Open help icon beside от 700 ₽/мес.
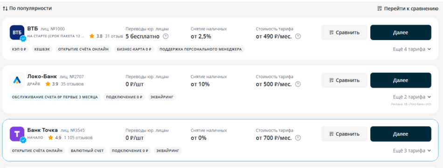 pos(298,138)
